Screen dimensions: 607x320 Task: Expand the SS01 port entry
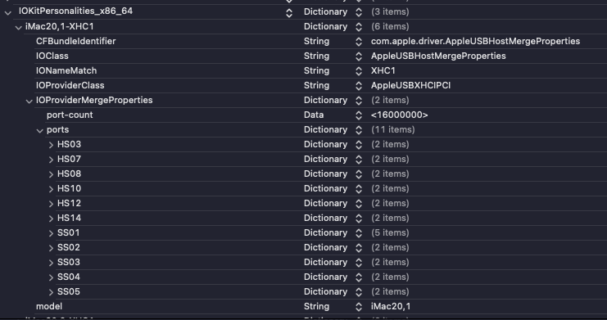[x=51, y=233]
